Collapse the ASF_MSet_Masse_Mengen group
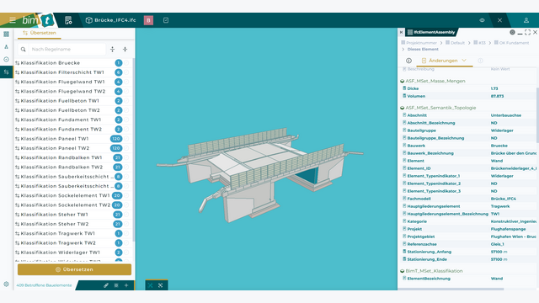 (403, 82)
